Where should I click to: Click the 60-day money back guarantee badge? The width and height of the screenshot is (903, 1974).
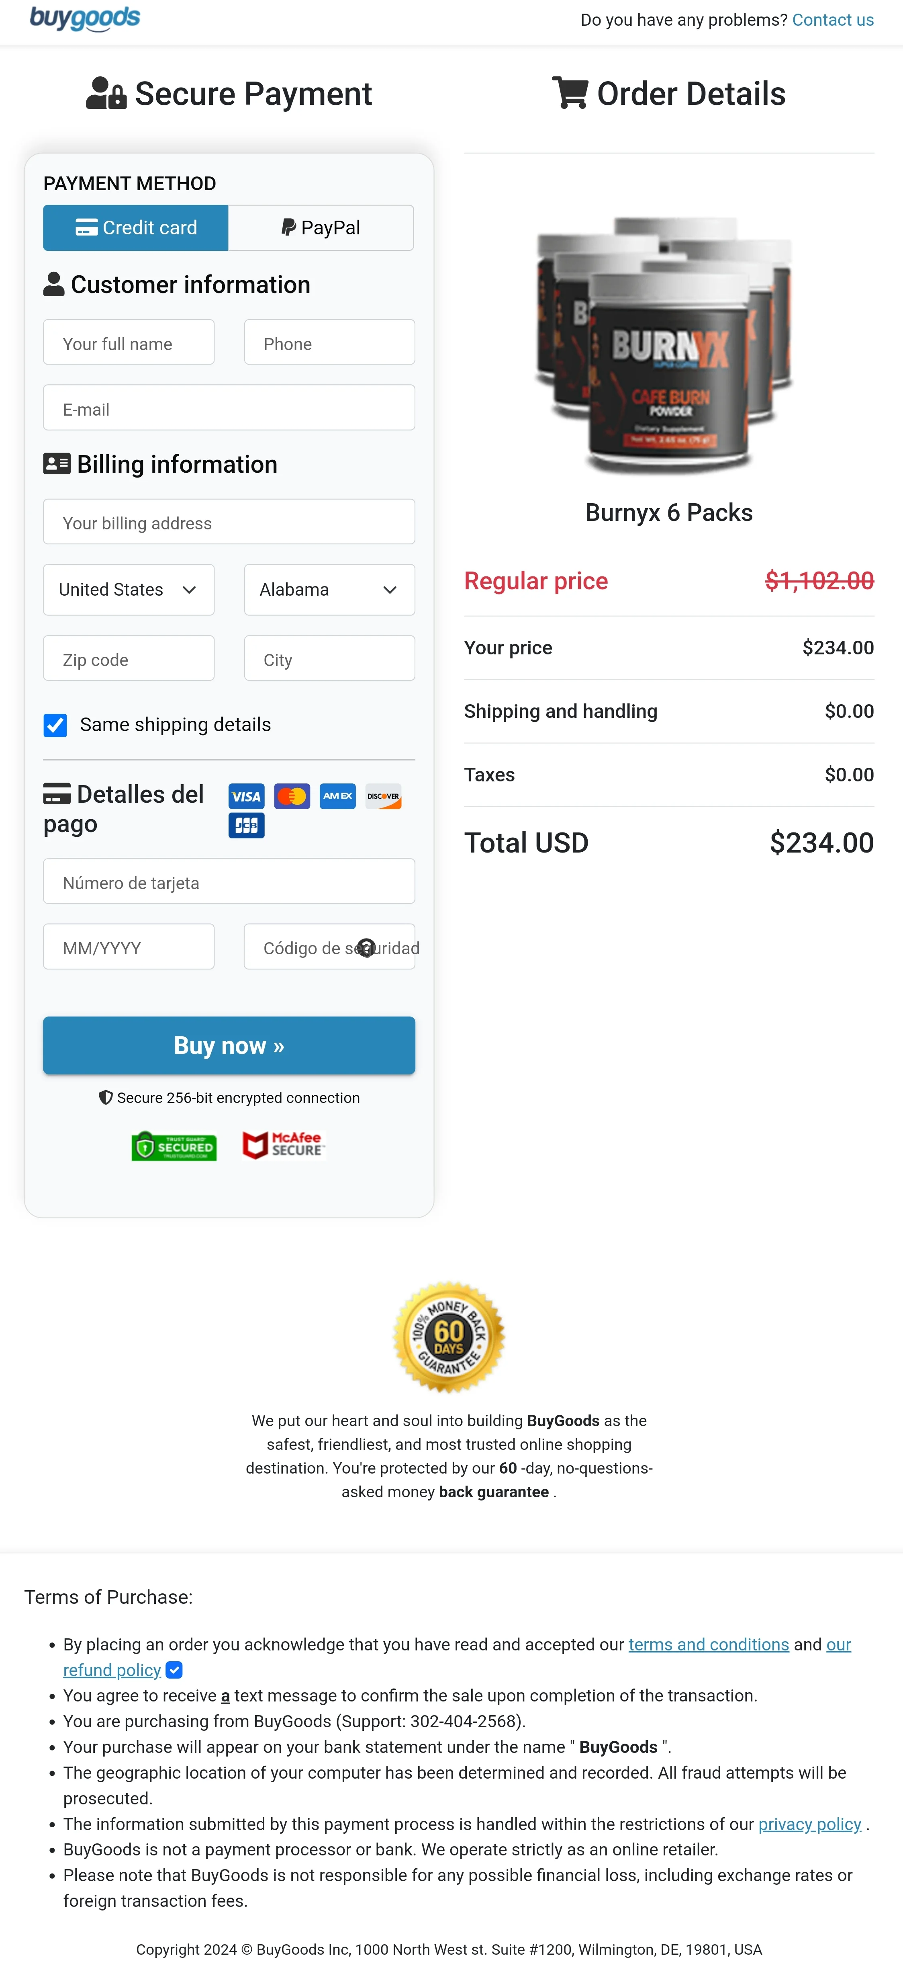449,1339
